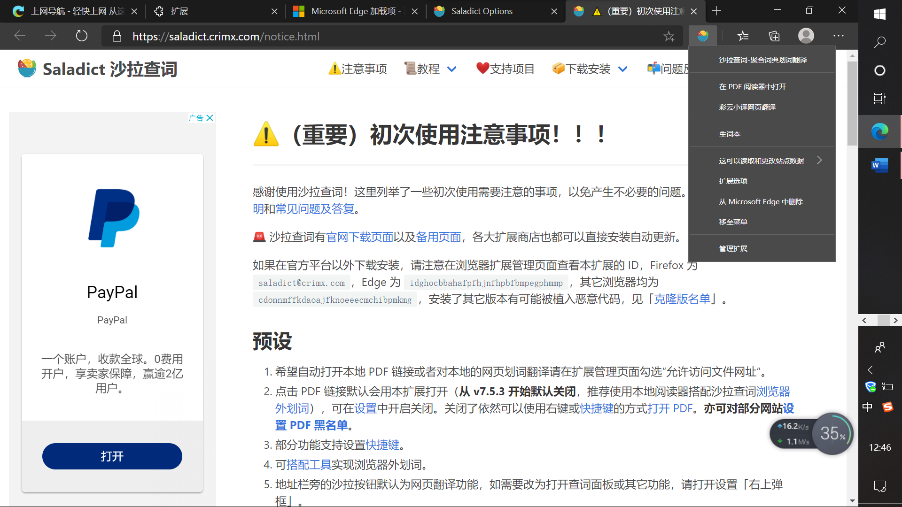Click the Saladict extension toolbar icon
This screenshot has width=902, height=507.
tap(702, 36)
